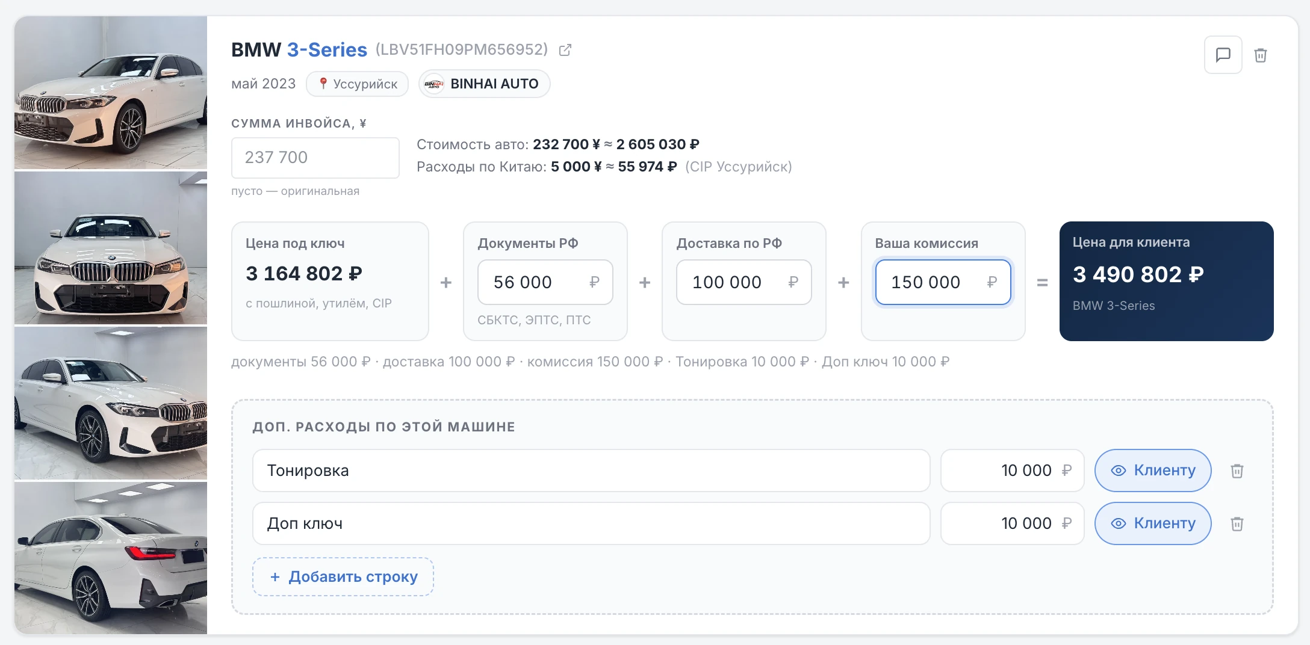The height and width of the screenshot is (645, 1310).
Task: Edit the Доп ключ 10 000 amount field
Action: (1013, 523)
